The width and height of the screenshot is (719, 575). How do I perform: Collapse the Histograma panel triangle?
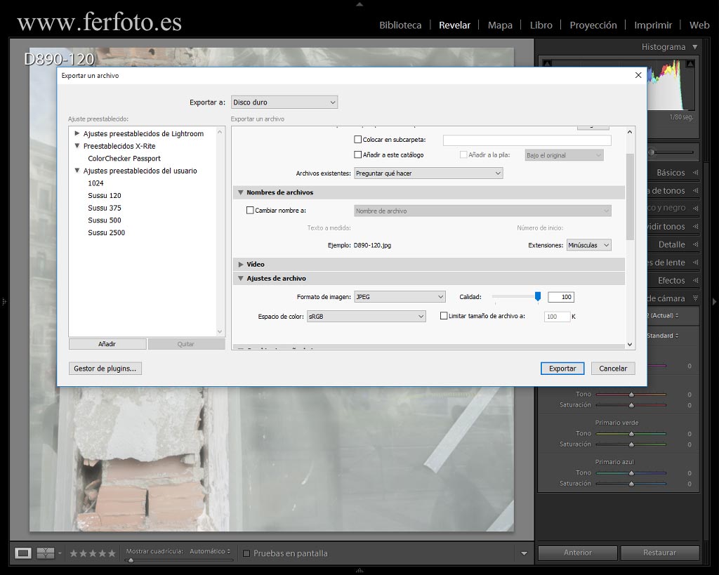[694, 47]
